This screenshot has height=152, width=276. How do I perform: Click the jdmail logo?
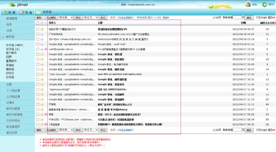point(18,5)
